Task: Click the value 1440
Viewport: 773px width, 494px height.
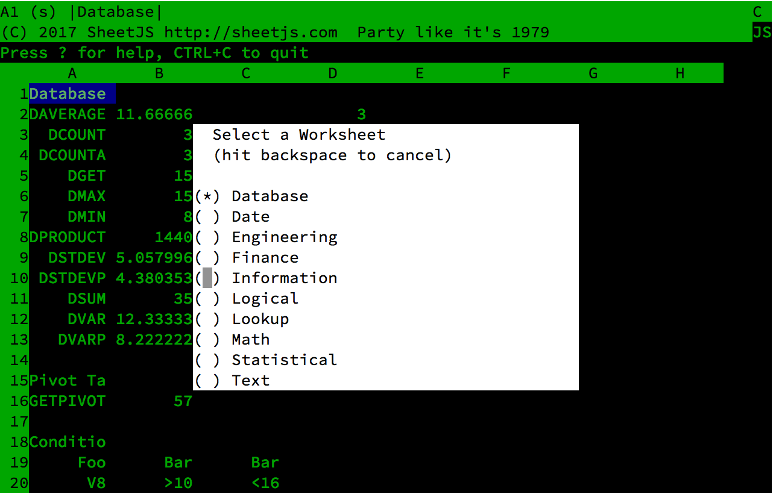Action: (x=174, y=237)
